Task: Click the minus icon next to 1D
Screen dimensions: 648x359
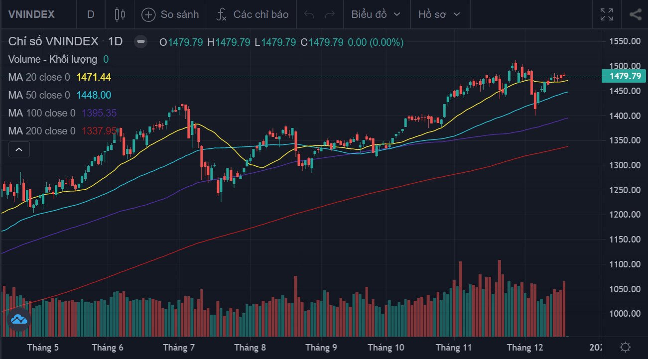Action: coord(141,42)
